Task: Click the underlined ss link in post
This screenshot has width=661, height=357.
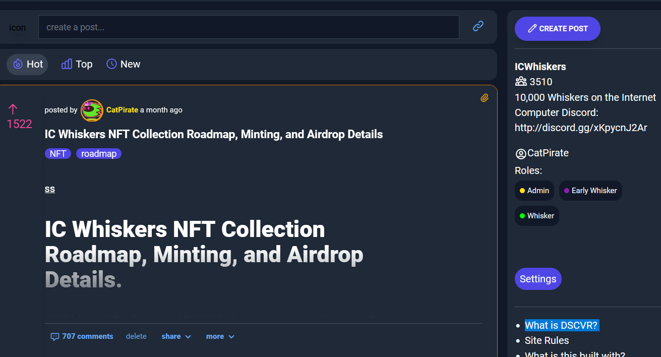Action: coord(49,189)
